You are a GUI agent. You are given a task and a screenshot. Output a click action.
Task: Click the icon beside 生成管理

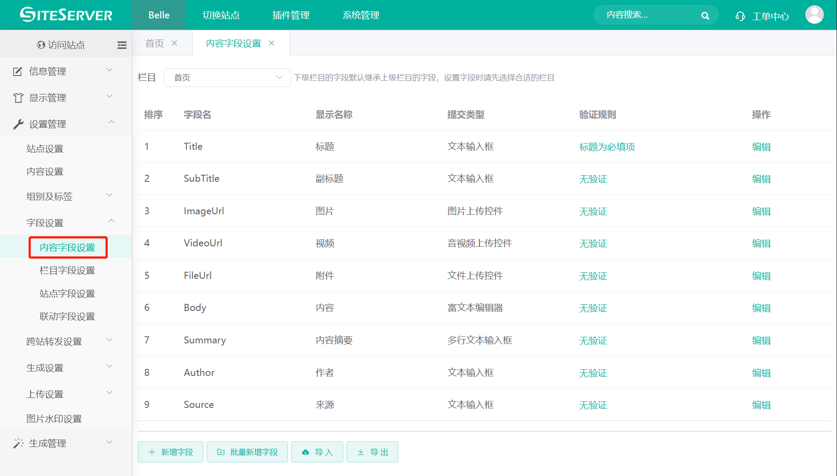click(x=18, y=443)
